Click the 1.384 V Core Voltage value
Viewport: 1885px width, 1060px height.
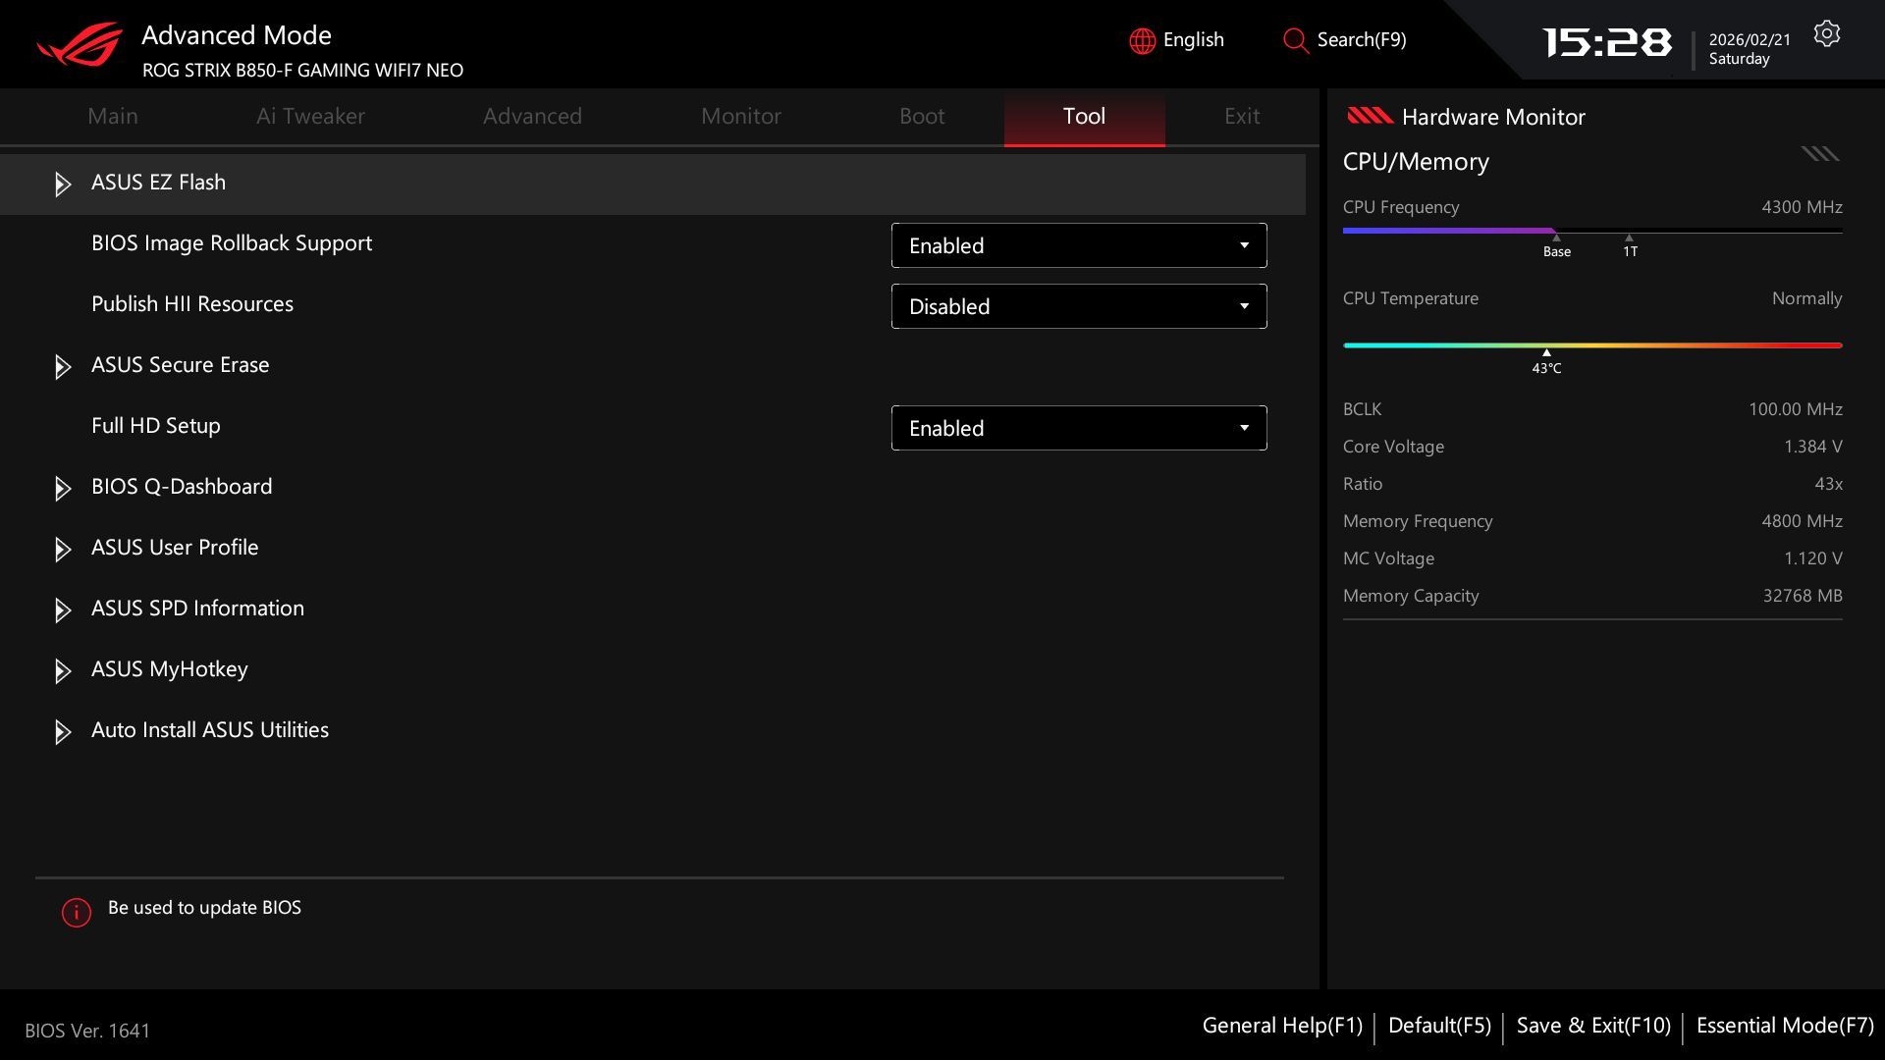pos(1812,447)
